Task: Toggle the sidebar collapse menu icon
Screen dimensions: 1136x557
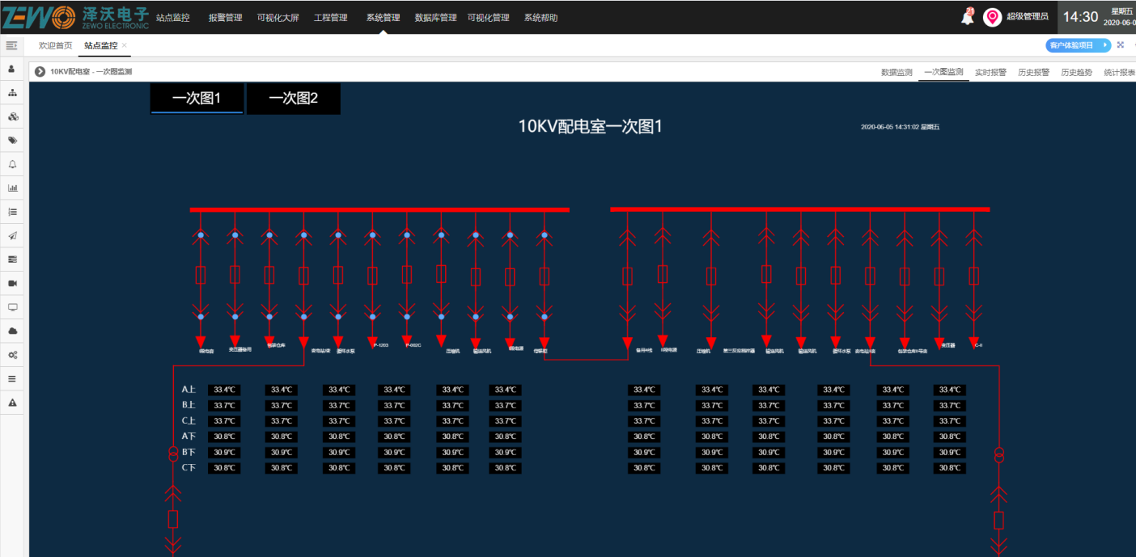Action: [x=12, y=45]
